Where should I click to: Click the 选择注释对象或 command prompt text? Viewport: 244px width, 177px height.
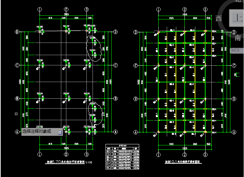[37, 131]
